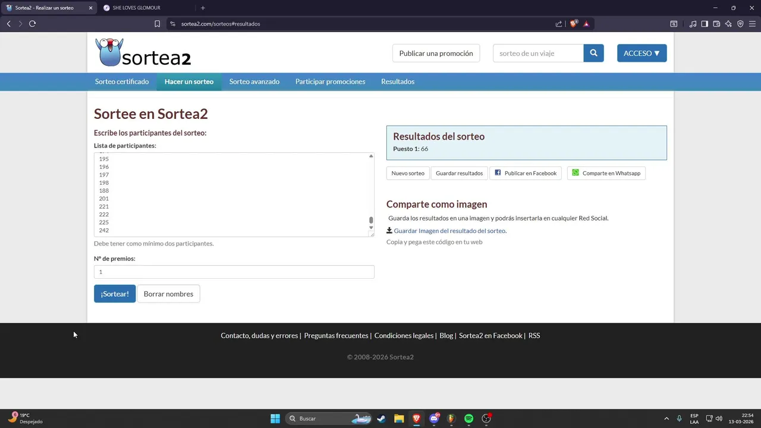
Task: Open the RSS footer link
Action: [x=534, y=335]
